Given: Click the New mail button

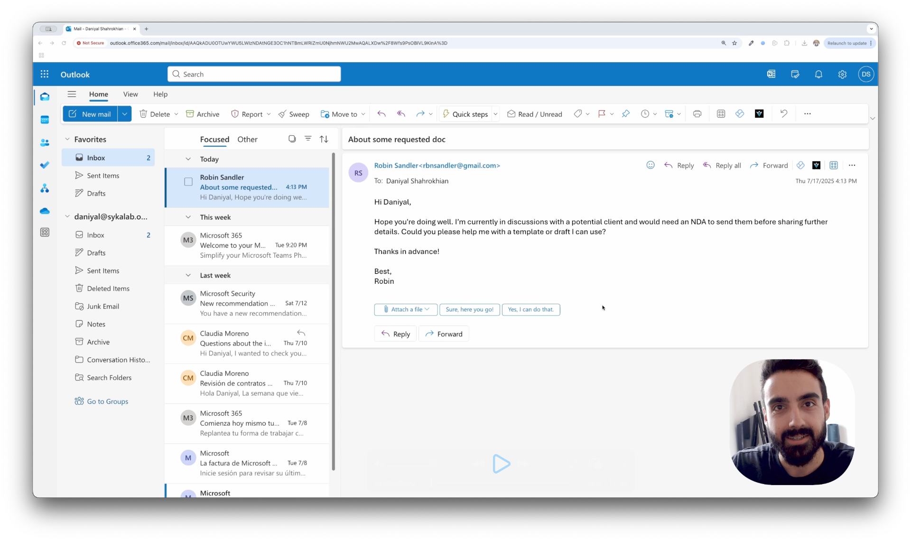Looking at the screenshot, I should click(x=90, y=114).
